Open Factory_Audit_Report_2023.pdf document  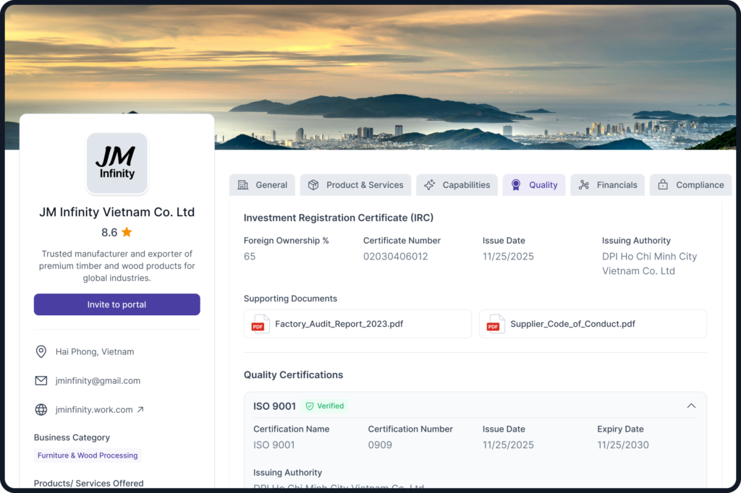click(357, 324)
